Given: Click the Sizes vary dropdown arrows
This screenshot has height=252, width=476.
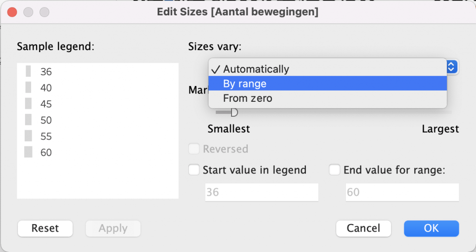Looking at the screenshot, I should (x=452, y=67).
